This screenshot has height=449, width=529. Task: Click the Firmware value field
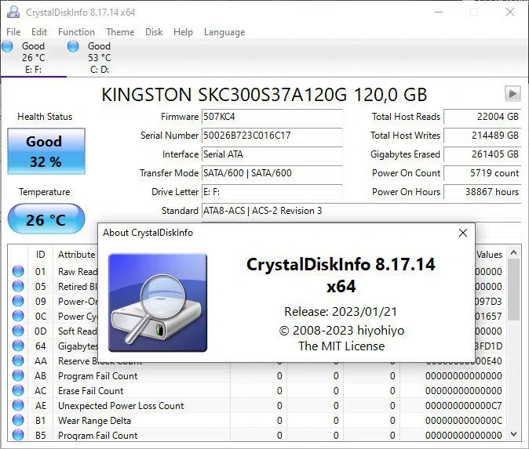[x=272, y=117]
